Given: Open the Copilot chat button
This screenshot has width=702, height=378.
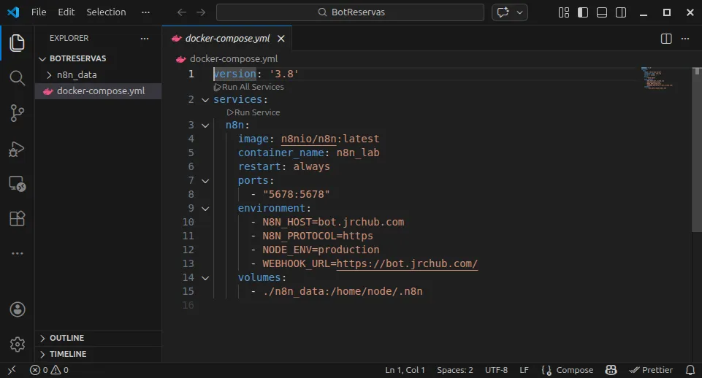Looking at the screenshot, I should click(x=503, y=12).
